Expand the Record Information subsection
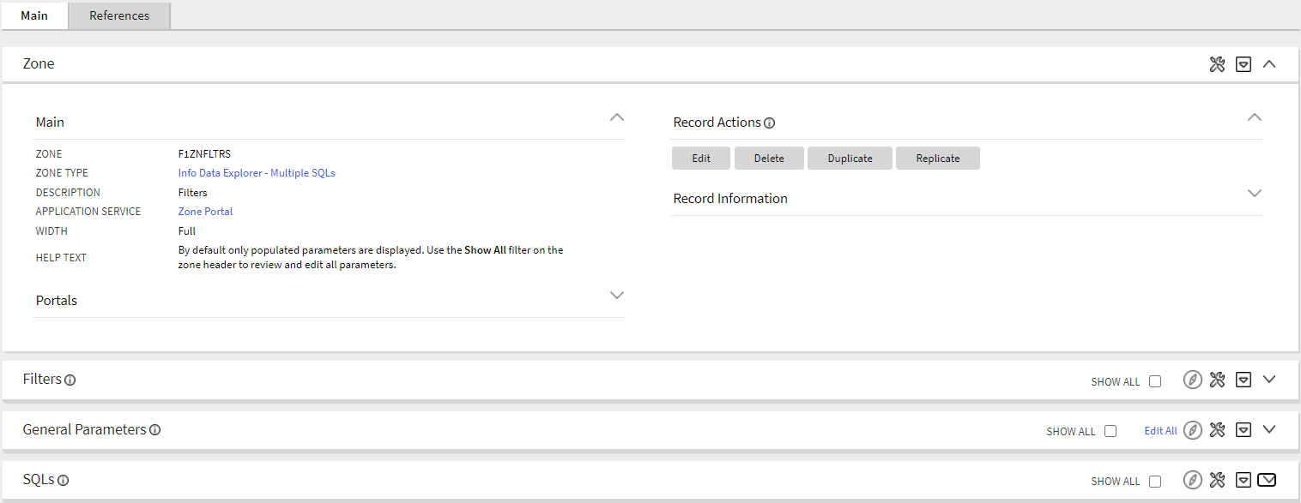The image size is (1301, 503). point(1255,193)
